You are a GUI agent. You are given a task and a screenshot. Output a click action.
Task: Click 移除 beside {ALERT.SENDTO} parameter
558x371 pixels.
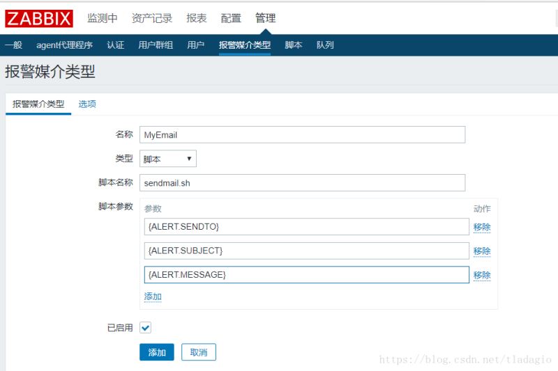(x=482, y=227)
